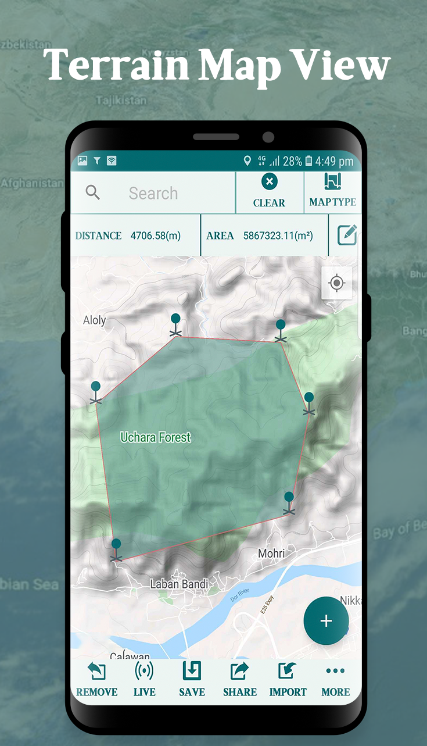Image resolution: width=427 pixels, height=746 pixels.
Task: Tap Remove to undo last point
Action: pos(96,679)
